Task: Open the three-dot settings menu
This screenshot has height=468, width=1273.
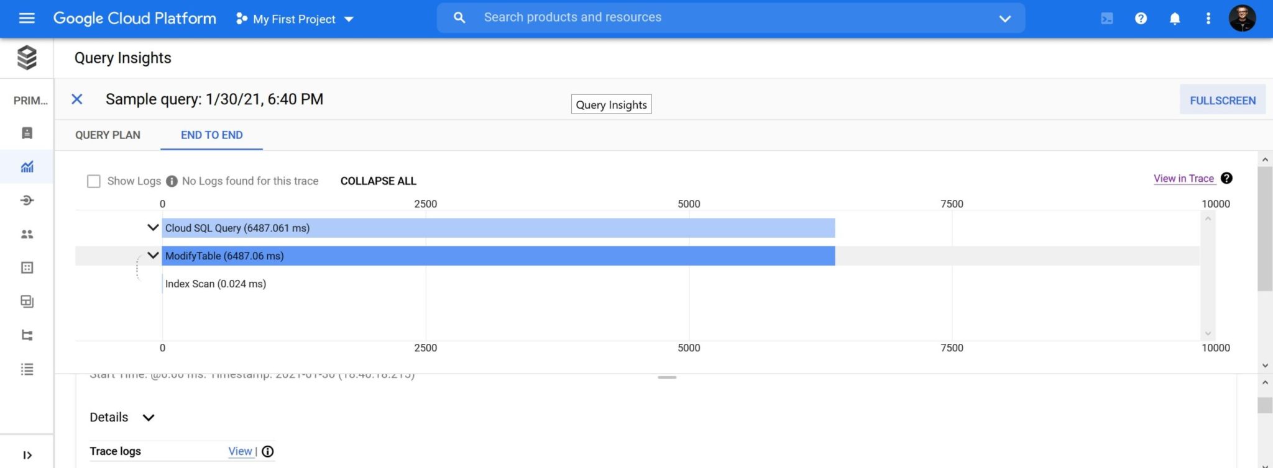Action: tap(1208, 19)
